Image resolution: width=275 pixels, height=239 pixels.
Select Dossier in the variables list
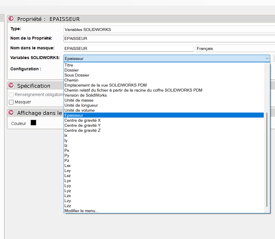point(164,70)
